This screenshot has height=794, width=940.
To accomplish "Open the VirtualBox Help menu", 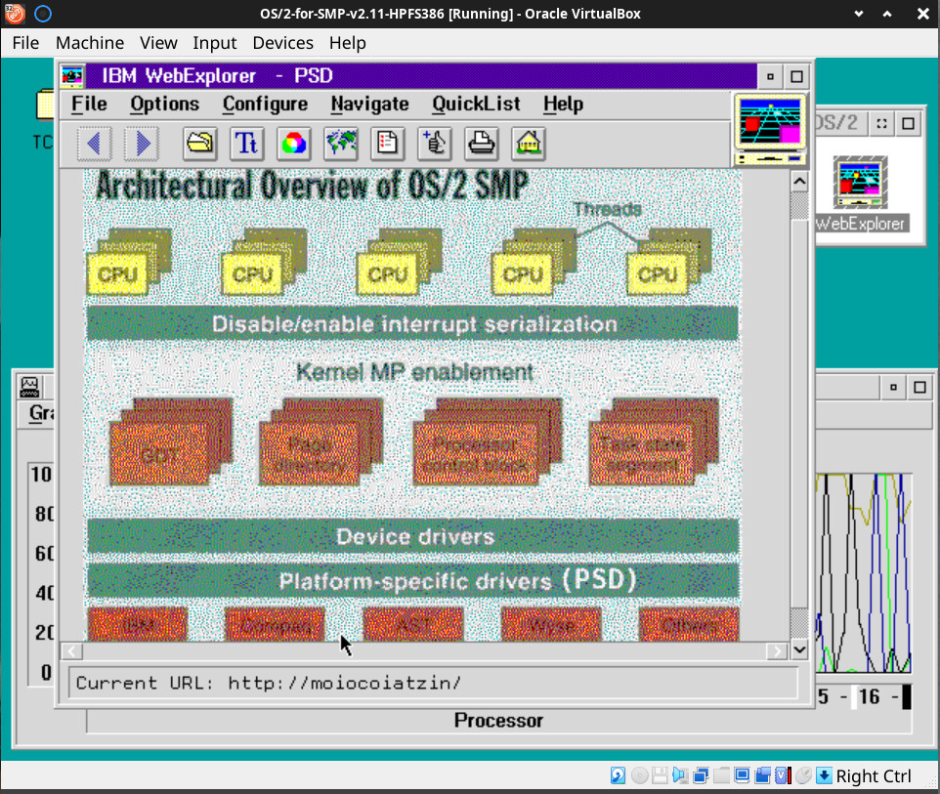I will [347, 43].
